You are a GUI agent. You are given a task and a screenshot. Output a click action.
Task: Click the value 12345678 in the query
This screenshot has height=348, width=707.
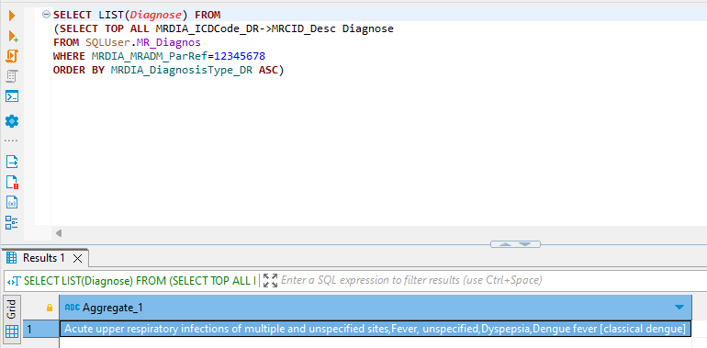point(240,56)
